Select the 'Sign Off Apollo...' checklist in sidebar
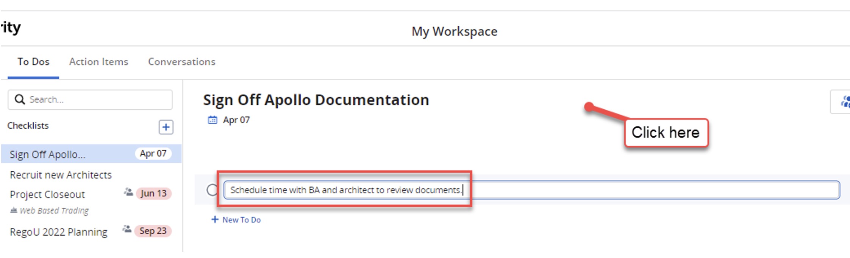The image size is (850, 258). pos(91,154)
